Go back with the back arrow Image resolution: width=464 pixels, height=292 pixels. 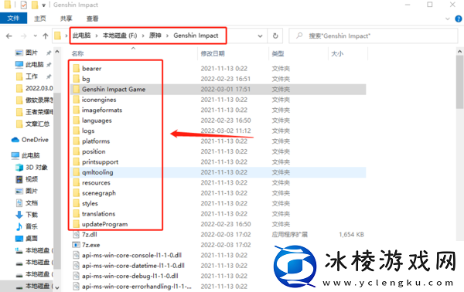[x=9, y=36]
